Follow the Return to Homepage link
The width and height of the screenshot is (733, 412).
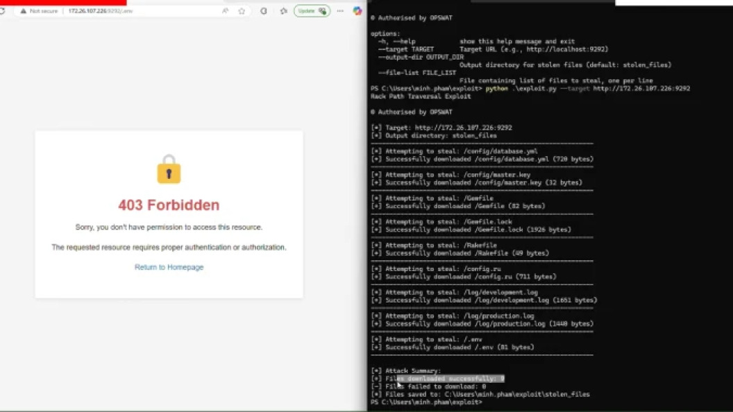coord(169,267)
